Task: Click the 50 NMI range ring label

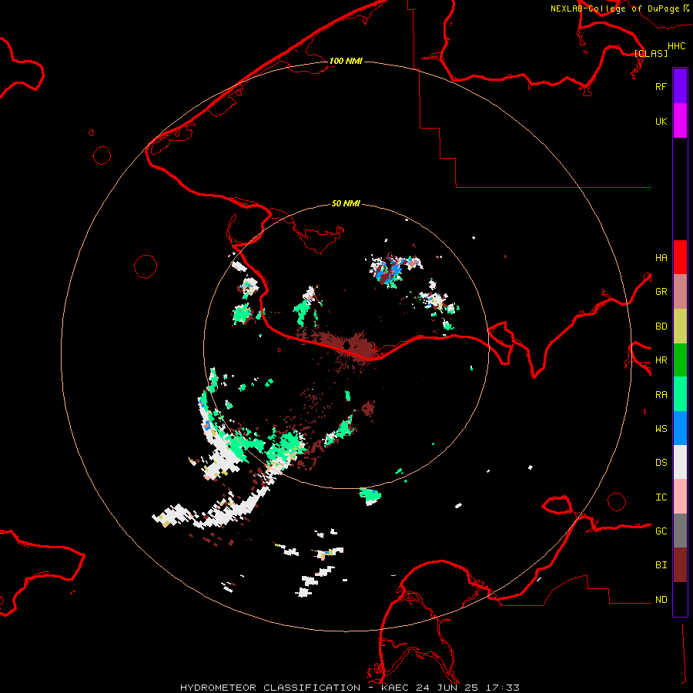Action: click(346, 203)
